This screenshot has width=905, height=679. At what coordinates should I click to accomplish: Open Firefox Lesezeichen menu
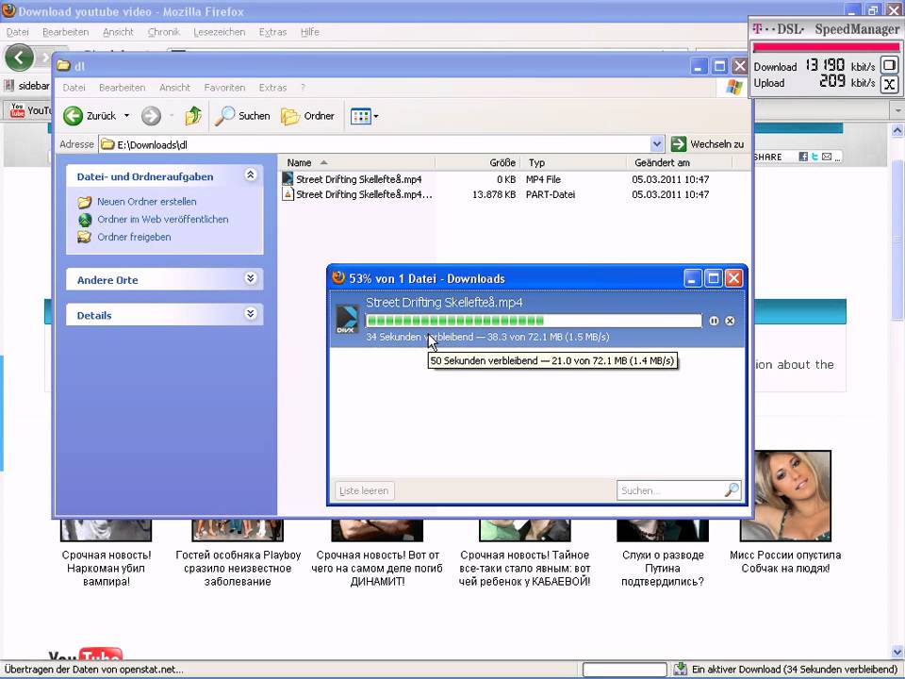[219, 32]
